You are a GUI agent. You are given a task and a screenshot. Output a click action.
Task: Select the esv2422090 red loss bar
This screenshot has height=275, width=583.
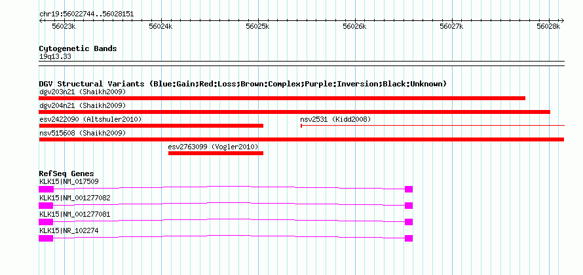coord(151,126)
